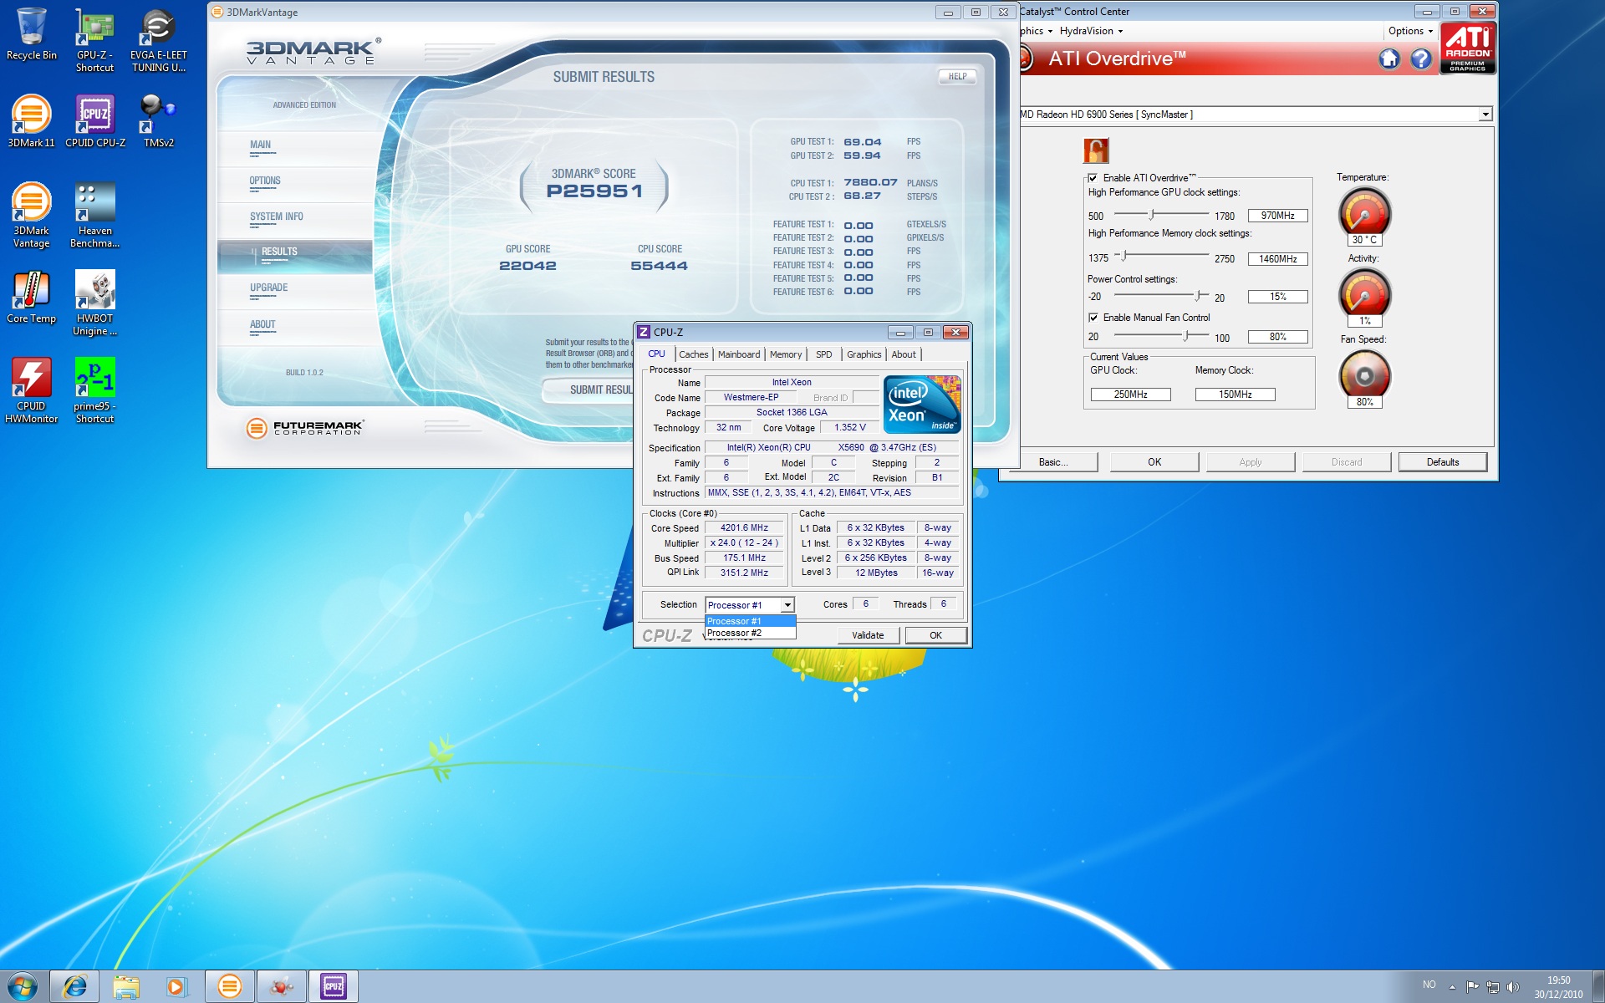
Task: Launch the Heaven Benchmark desktop icon
Action: [x=94, y=215]
